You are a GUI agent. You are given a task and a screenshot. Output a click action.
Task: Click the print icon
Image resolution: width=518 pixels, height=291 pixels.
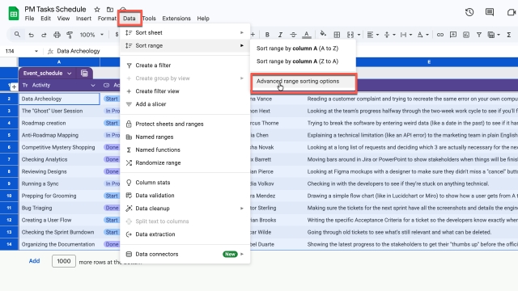pos(57,35)
